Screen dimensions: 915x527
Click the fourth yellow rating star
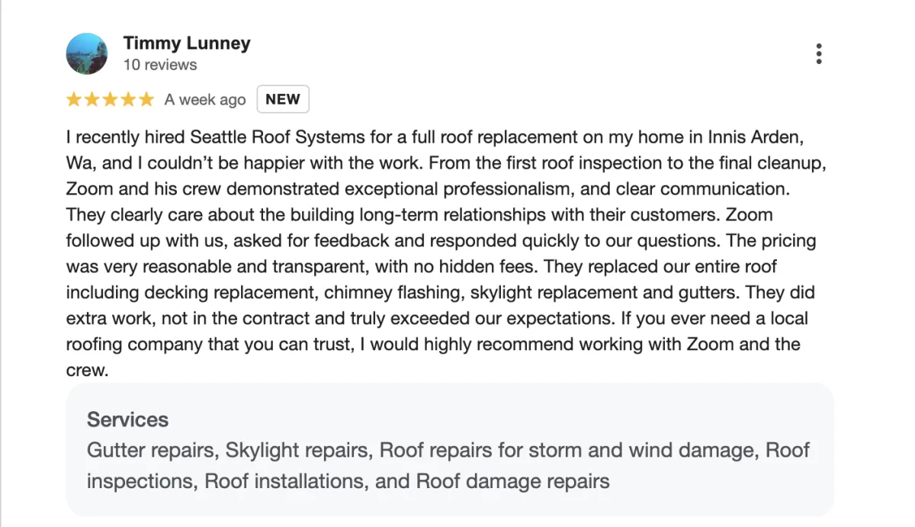tap(129, 99)
